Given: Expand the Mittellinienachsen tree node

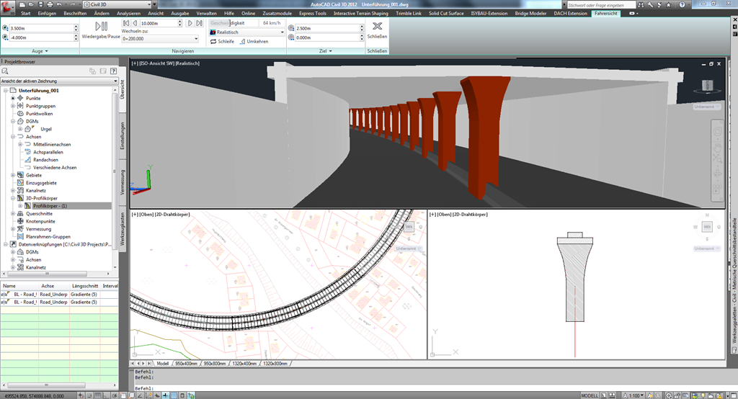Looking at the screenshot, I should pos(22,144).
